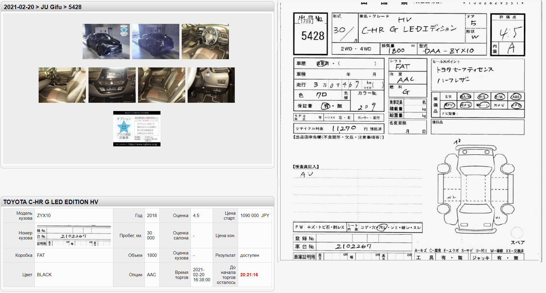
Task: Click the JU Gifu breadcrumb text
Action: 51,7
